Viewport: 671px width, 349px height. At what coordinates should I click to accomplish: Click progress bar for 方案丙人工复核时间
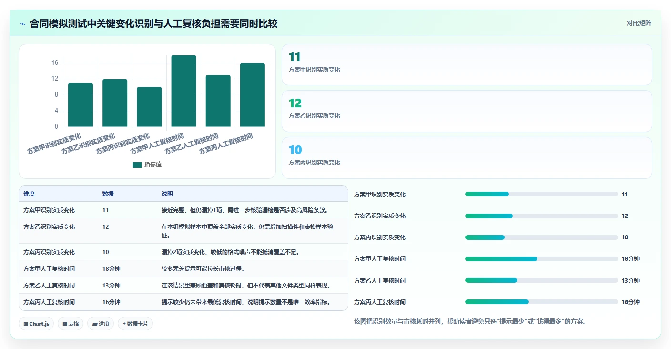tap(541, 302)
